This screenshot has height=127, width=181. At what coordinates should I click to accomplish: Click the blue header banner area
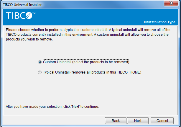[x=90, y=17]
